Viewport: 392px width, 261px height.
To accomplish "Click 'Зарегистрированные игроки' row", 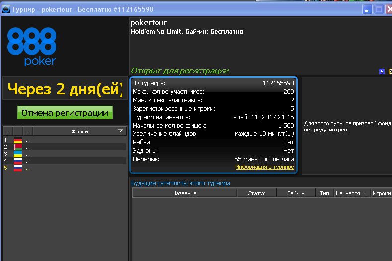I will [213, 109].
